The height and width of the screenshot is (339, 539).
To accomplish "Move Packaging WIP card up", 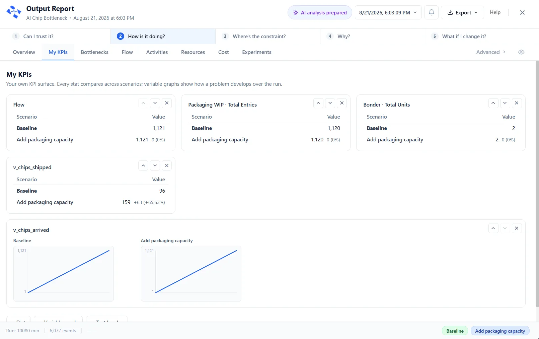I will pos(318,103).
